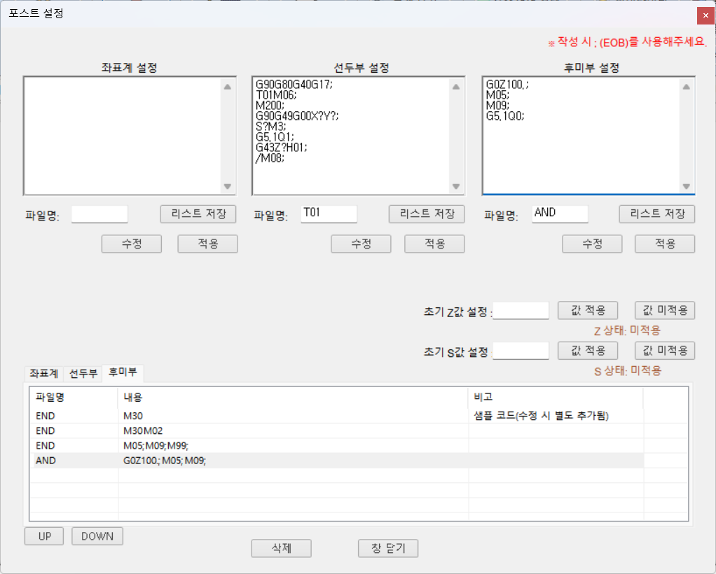The height and width of the screenshot is (574, 716).
Task: Click the 창 닫기 button
Action: tap(387, 548)
